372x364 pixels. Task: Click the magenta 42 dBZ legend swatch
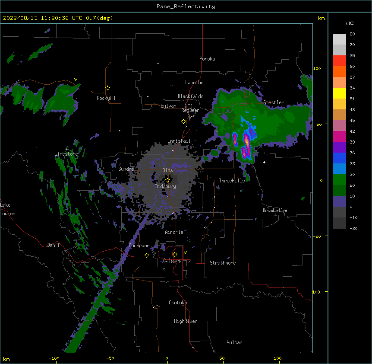339,136
